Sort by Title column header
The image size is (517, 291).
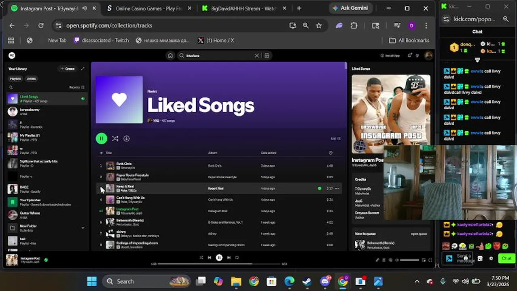pyautogui.click(x=108, y=153)
